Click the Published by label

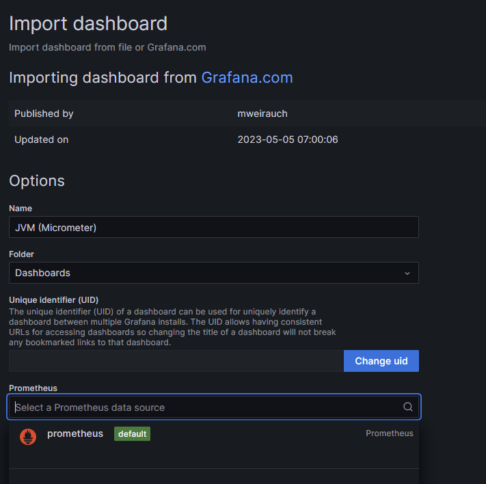point(44,113)
